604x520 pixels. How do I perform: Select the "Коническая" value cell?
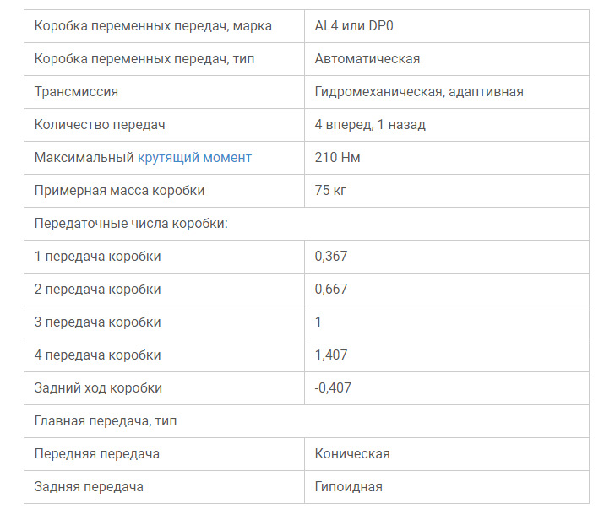pyautogui.click(x=351, y=454)
